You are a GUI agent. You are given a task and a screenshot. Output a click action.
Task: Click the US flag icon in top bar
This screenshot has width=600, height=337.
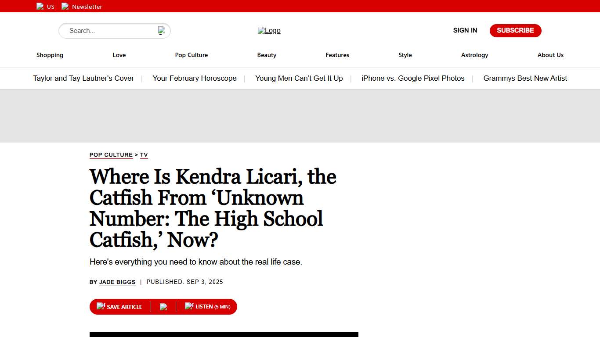point(40,6)
